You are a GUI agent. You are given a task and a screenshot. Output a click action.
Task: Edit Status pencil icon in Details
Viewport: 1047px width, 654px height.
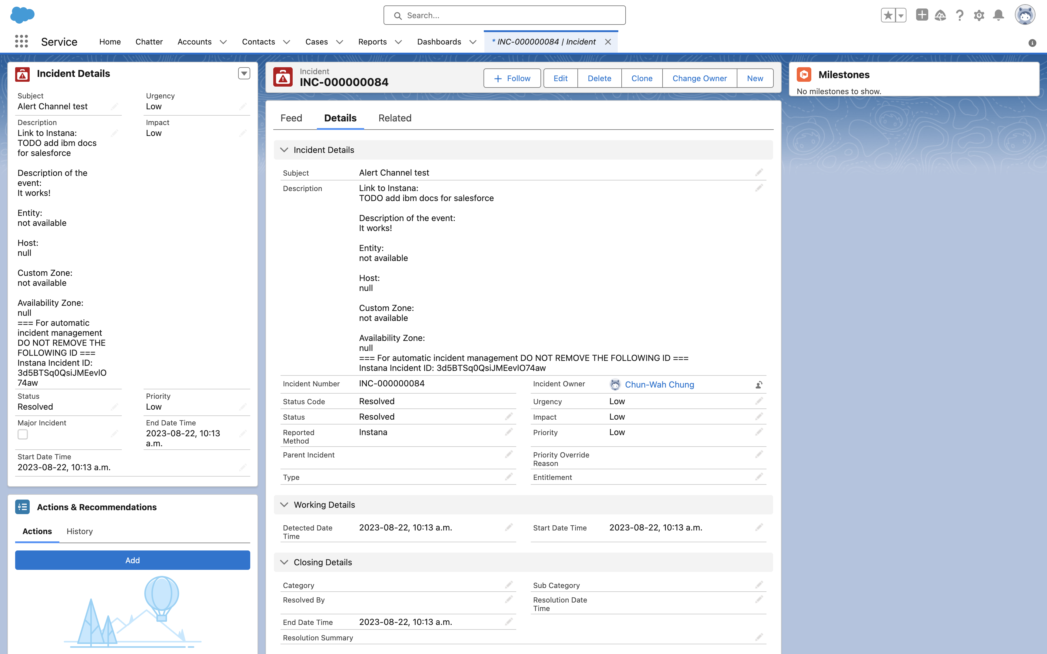[x=509, y=417]
